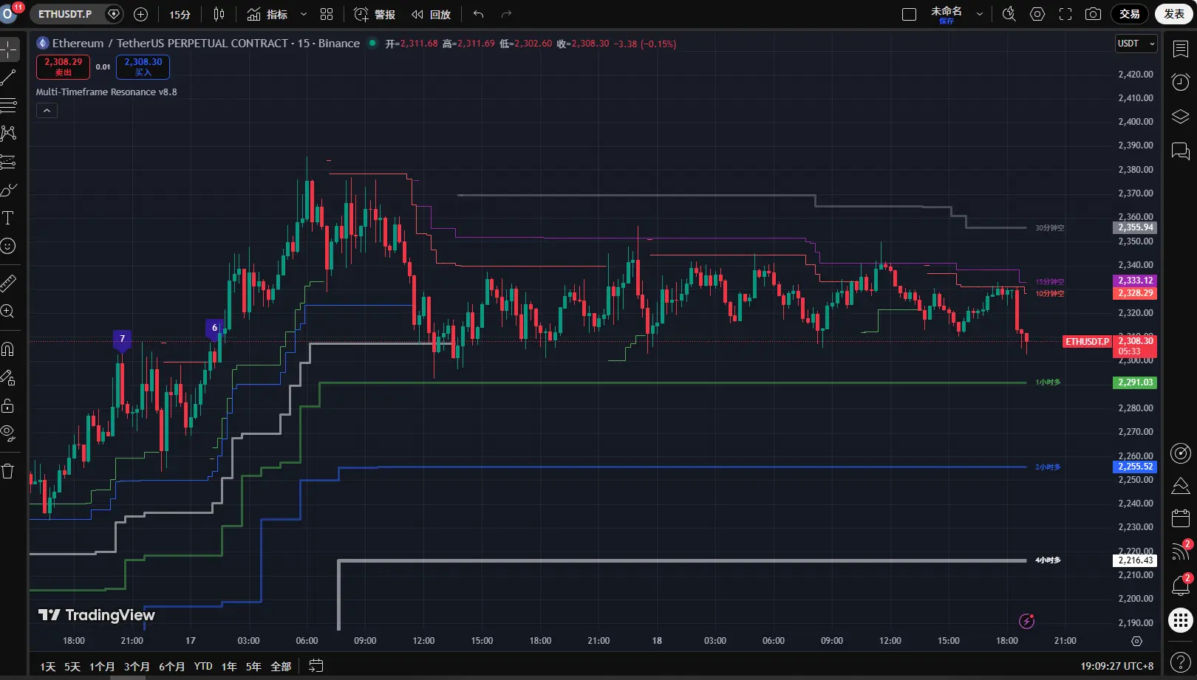Click the red 卖出 sell price button

[63, 66]
